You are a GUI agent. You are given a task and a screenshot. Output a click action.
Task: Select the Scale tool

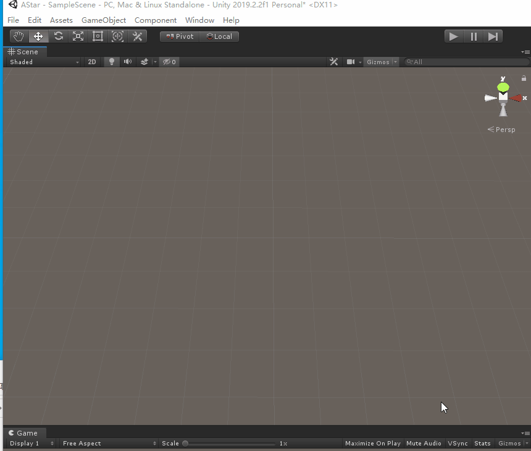pos(78,36)
